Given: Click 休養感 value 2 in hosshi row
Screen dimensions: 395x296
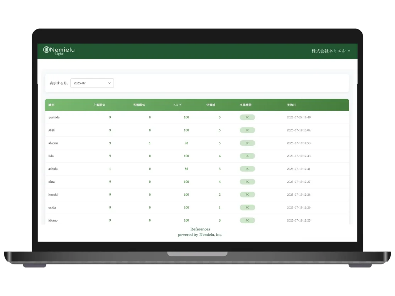Looking at the screenshot, I should pos(219,195).
